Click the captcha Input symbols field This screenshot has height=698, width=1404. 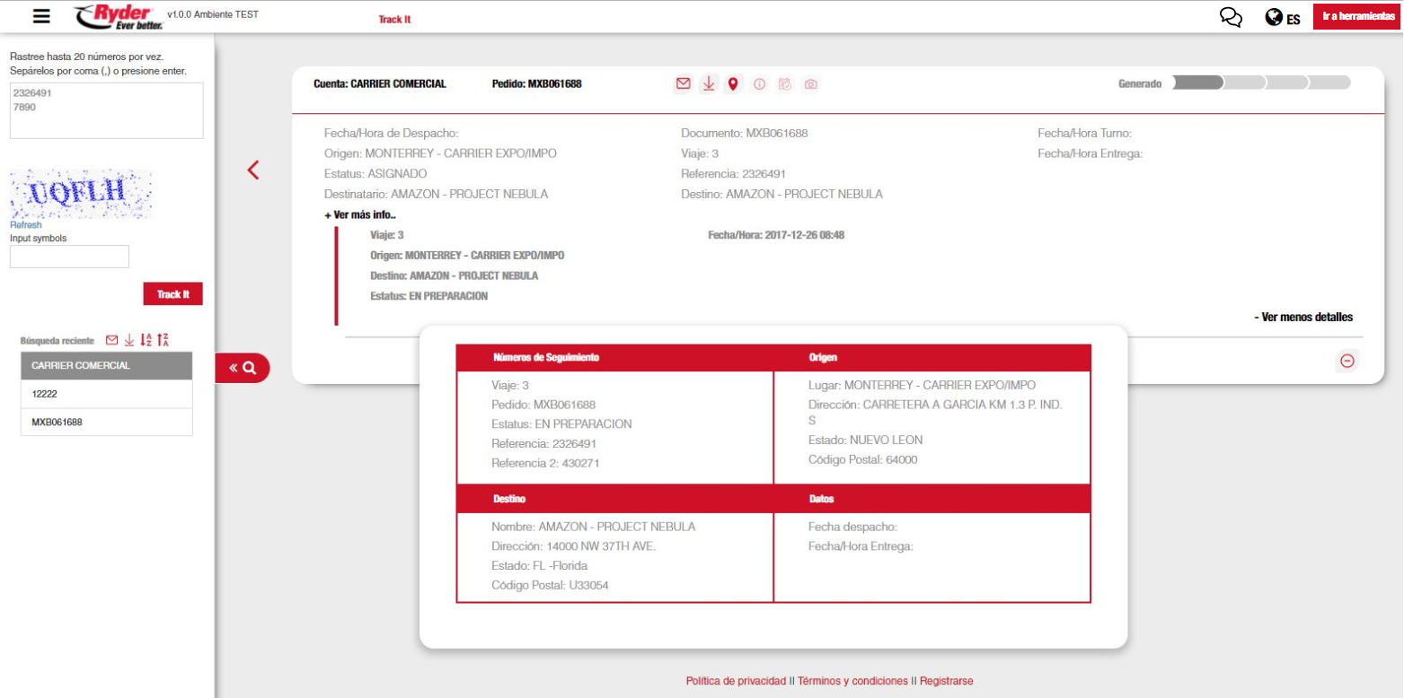pyautogui.click(x=69, y=257)
